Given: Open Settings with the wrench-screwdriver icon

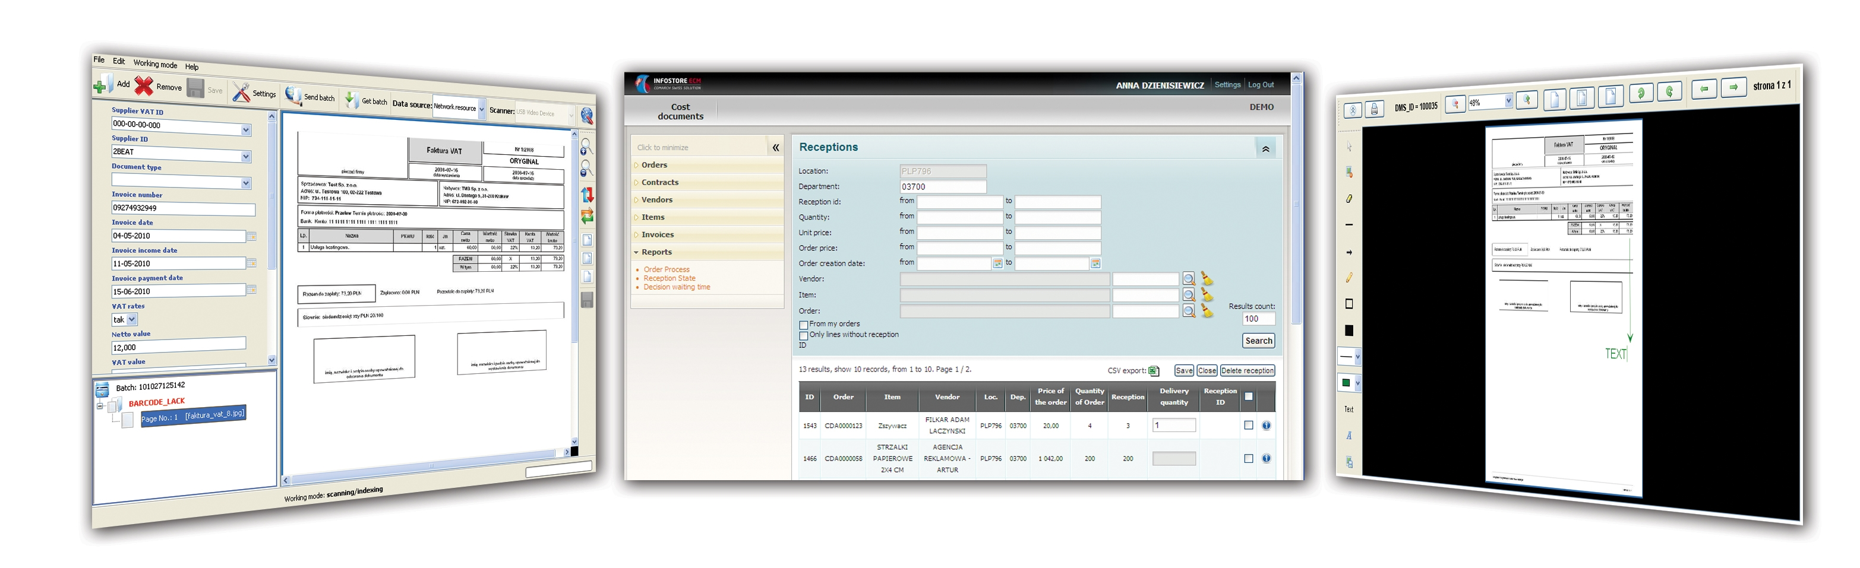Looking at the screenshot, I should coord(241,91).
